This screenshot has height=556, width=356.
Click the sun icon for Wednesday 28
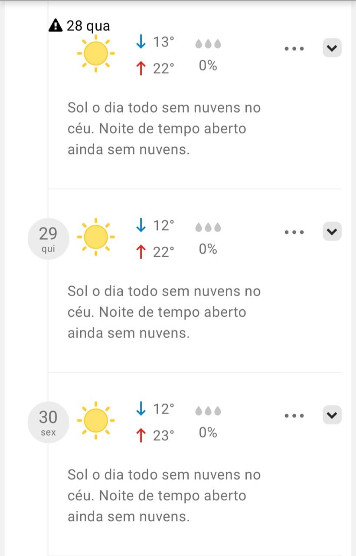[96, 53]
